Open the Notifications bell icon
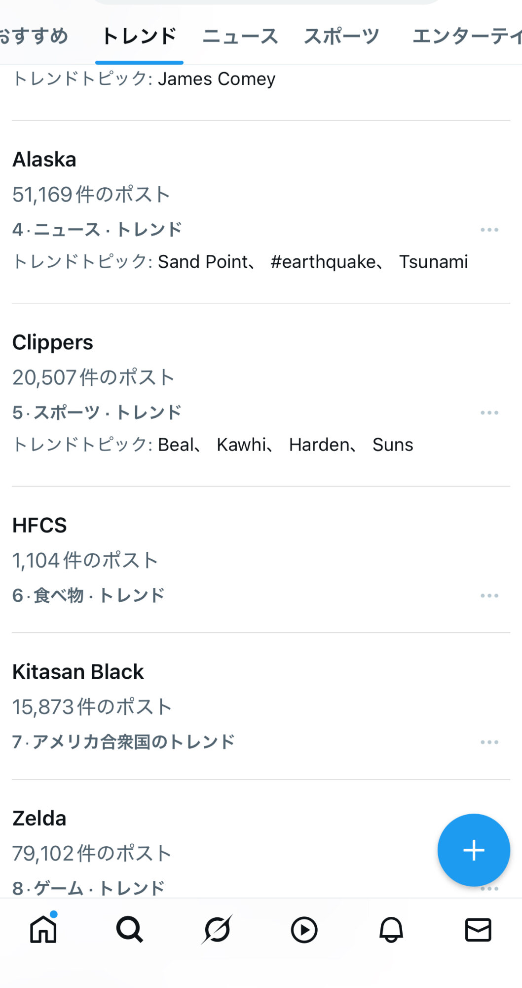 (391, 930)
